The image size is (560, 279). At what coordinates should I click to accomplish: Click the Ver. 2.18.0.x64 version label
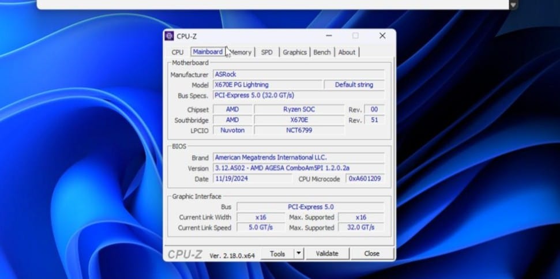point(232,256)
